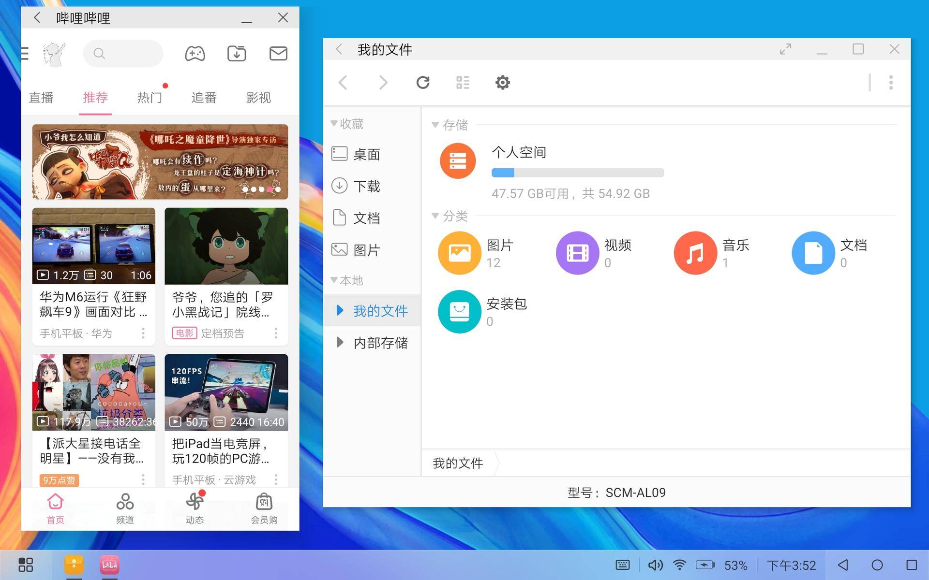929x580 pixels.
Task: Open the hamburger menu in Bilibili
Action: point(25,54)
